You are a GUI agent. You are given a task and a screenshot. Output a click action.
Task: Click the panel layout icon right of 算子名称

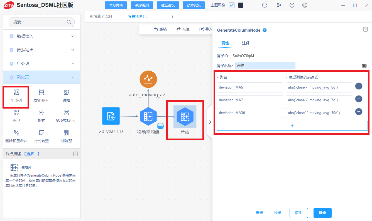(x=364, y=66)
